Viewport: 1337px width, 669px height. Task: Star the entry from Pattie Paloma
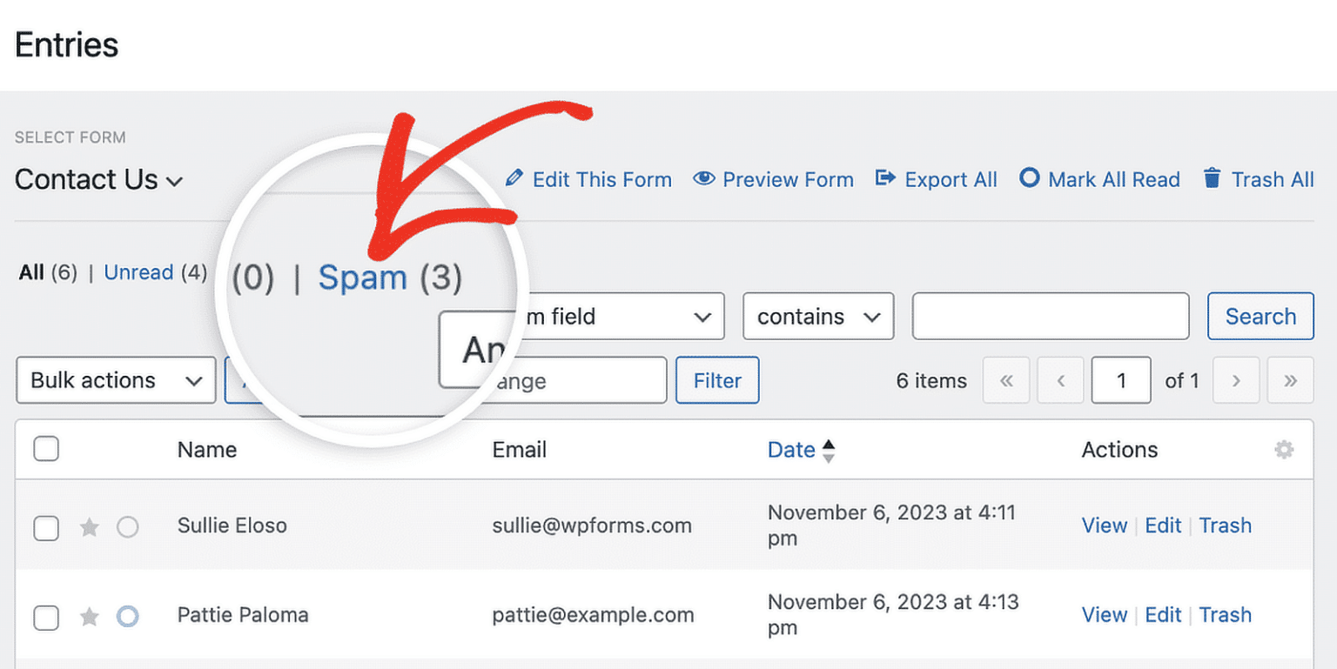coord(89,617)
